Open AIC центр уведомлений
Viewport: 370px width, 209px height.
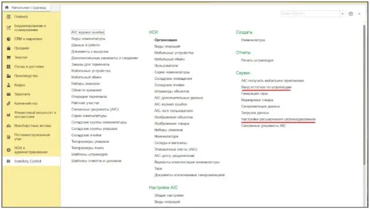tap(175, 155)
